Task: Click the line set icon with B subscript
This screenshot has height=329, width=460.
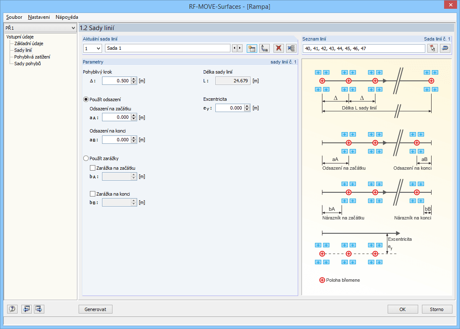Action: click(265, 48)
